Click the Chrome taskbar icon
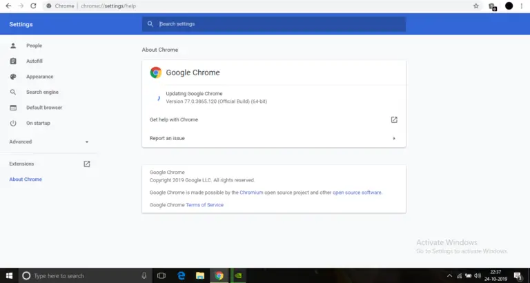Screen dimensions: 530x283 (x=219, y=276)
